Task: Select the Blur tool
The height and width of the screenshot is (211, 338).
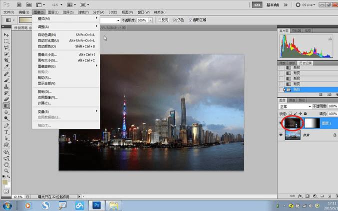Action: (6, 112)
